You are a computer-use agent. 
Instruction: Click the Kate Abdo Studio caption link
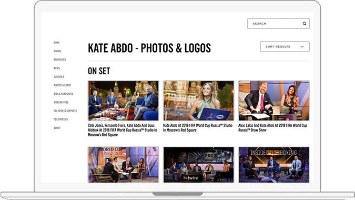click(198, 128)
